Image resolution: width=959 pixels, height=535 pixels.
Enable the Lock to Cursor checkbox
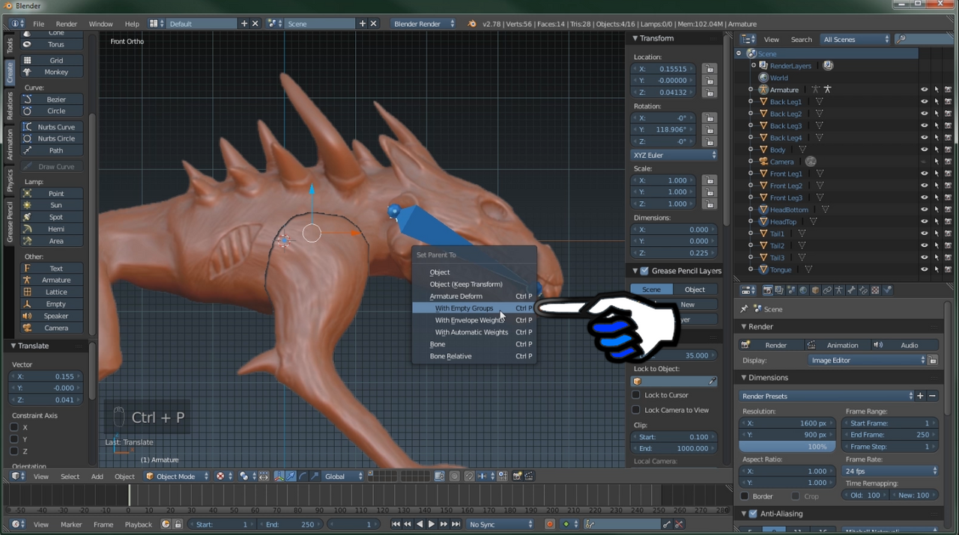point(636,395)
